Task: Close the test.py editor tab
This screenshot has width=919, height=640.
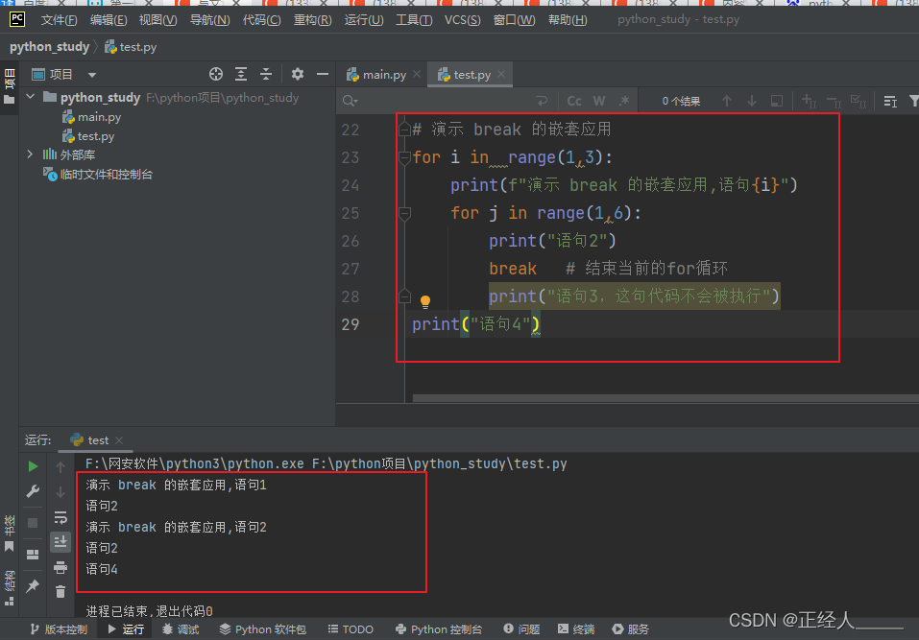Action: pos(501,74)
